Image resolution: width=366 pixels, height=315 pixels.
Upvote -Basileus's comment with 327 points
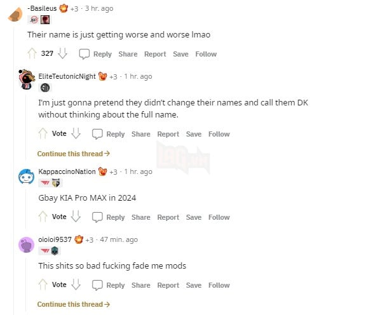click(x=32, y=53)
